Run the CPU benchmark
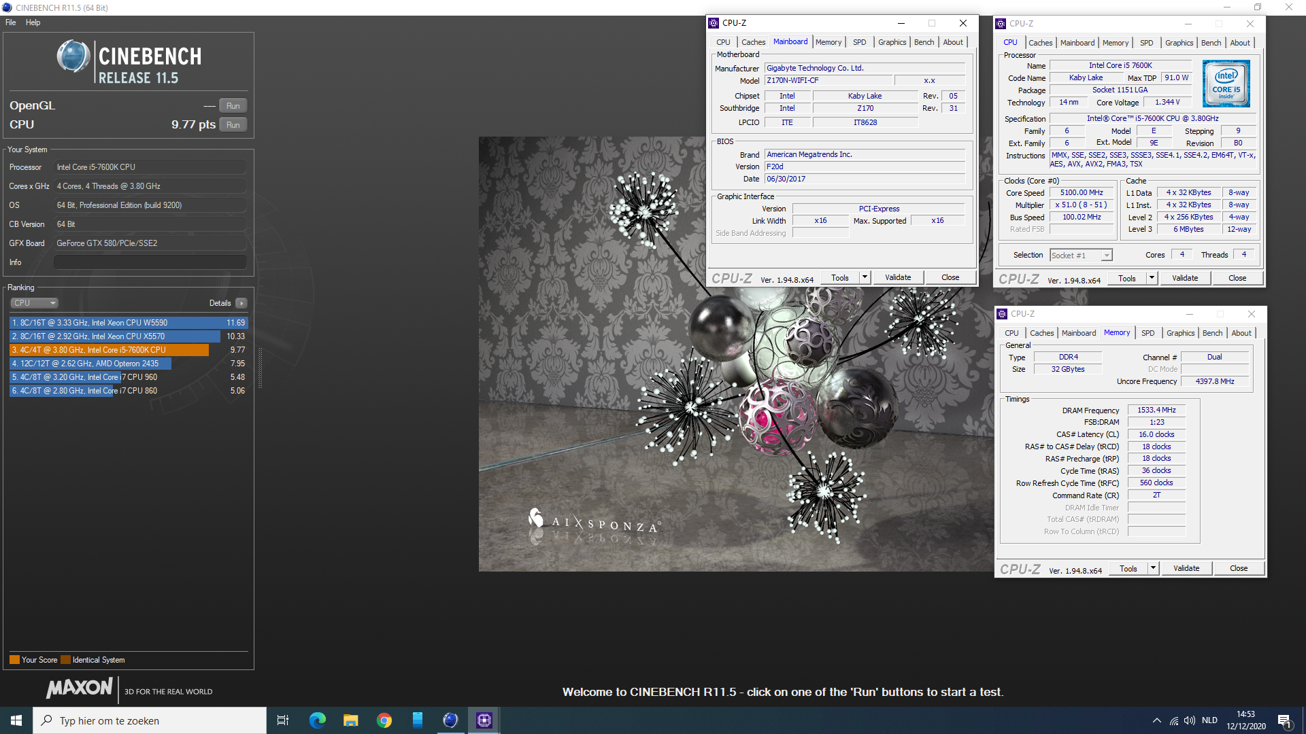 coord(233,125)
